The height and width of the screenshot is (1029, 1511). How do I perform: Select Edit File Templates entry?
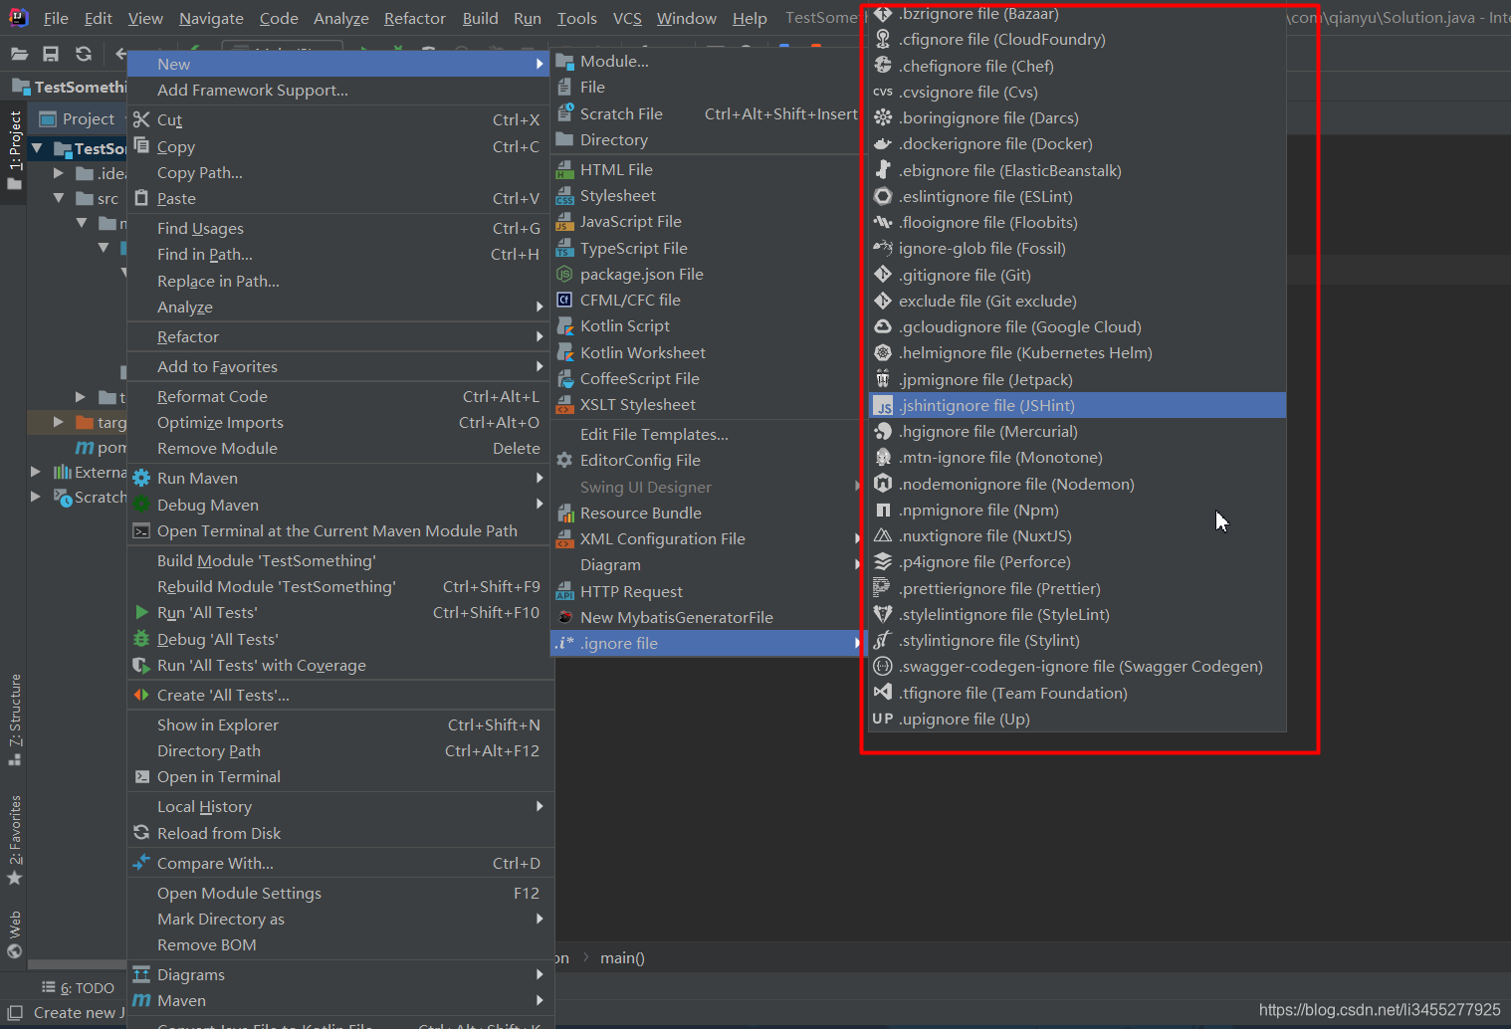(x=707, y=434)
